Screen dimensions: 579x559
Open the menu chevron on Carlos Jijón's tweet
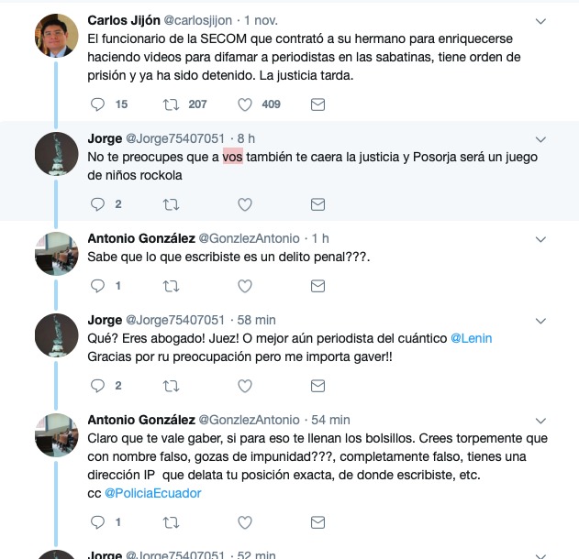[540, 21]
